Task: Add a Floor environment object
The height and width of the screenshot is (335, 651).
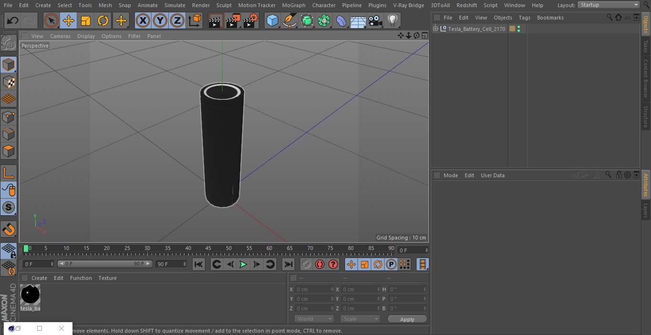Action: click(x=358, y=20)
